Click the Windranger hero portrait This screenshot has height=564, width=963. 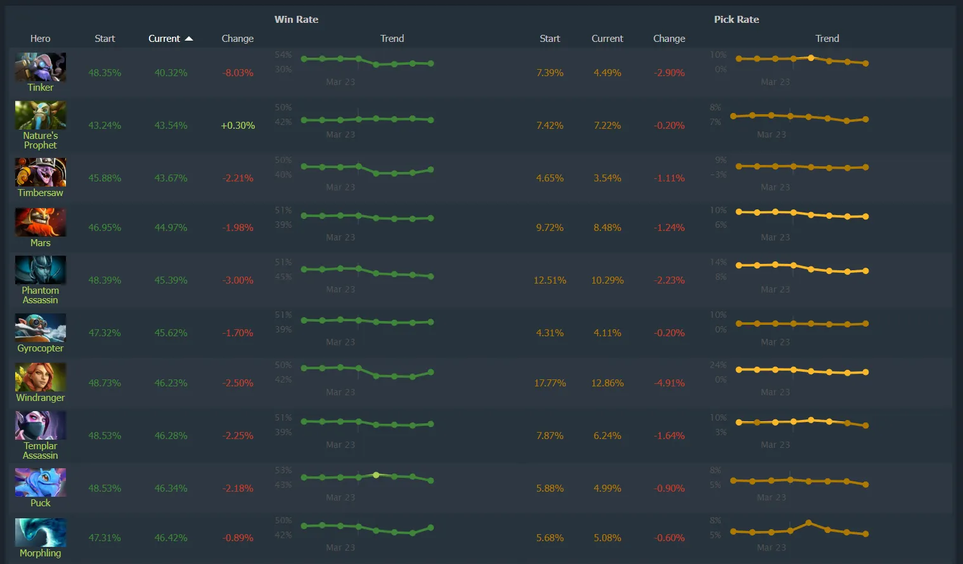40,377
